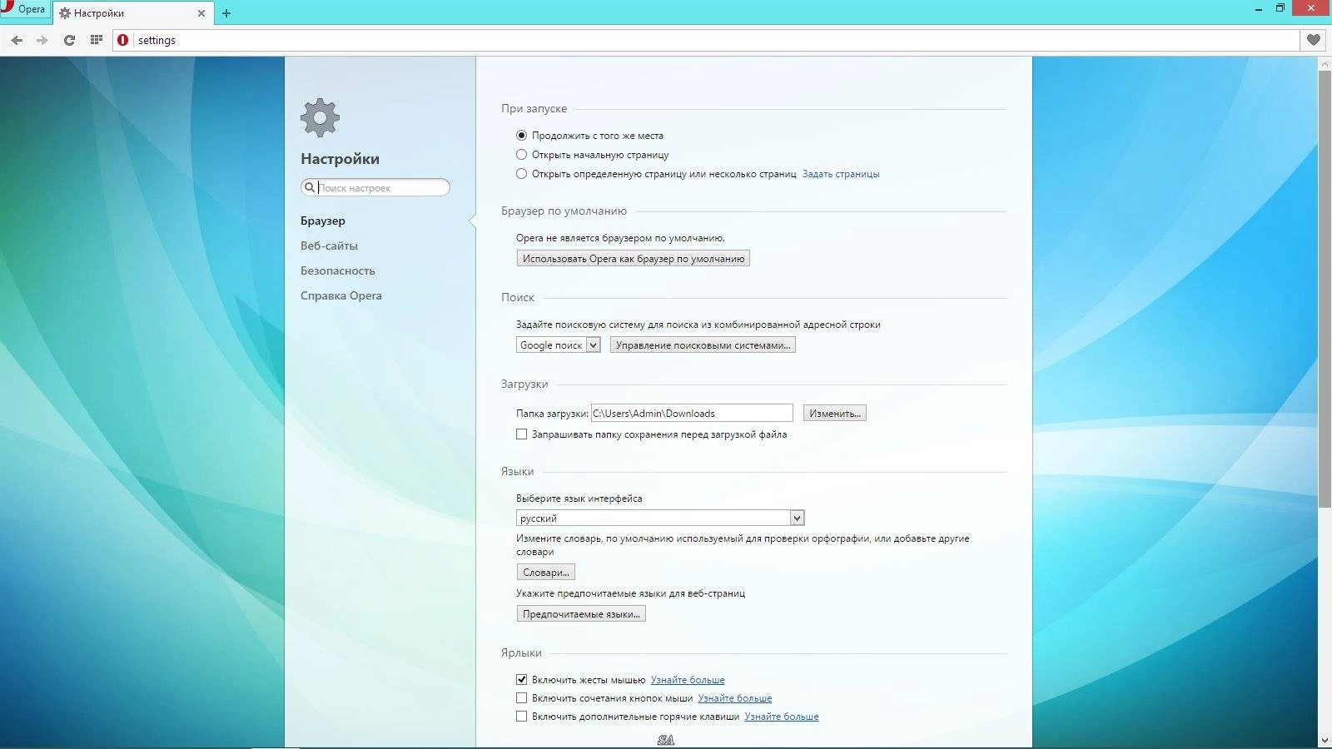Click the magnifier icon in settings search
The image size is (1332, 749).
310,188
